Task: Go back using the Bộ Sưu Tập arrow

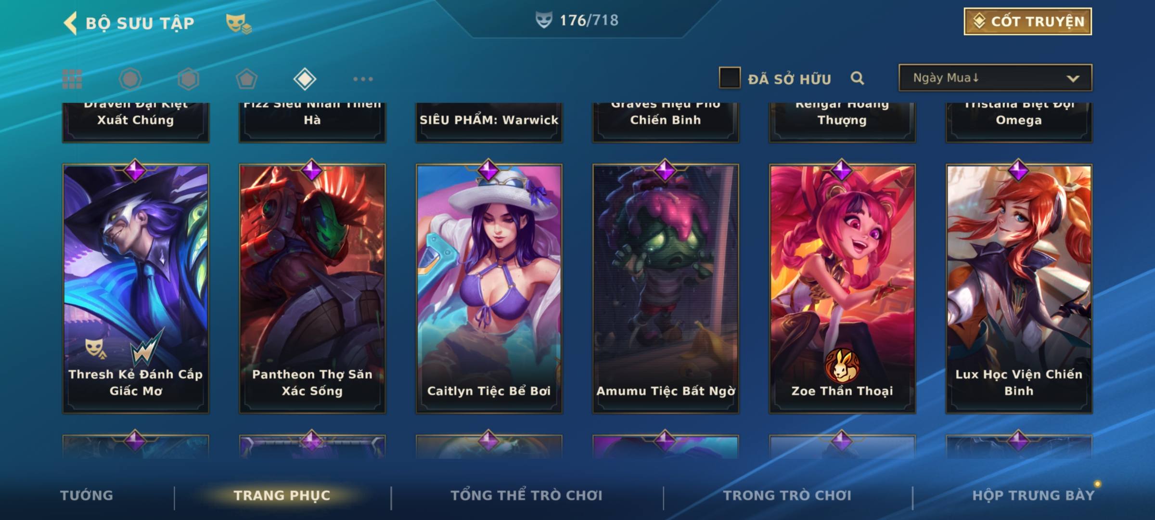Action: click(70, 23)
